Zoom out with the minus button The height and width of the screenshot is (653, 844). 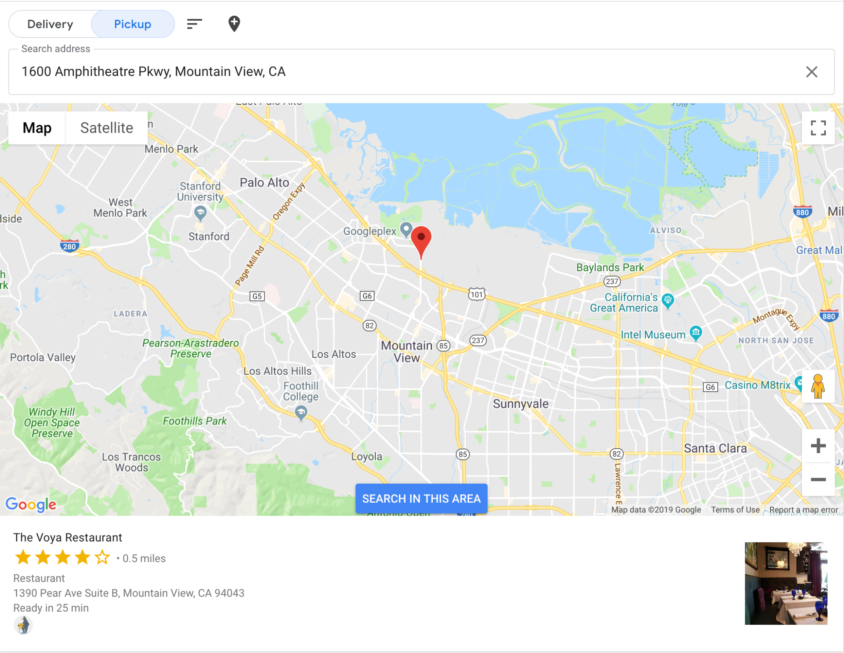(x=818, y=479)
